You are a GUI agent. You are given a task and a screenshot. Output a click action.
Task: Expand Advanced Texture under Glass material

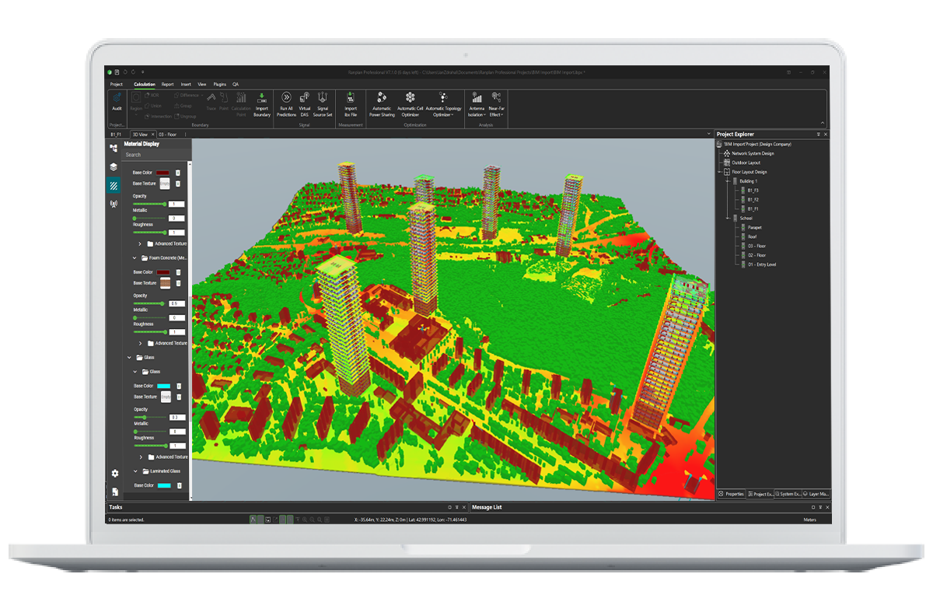[x=141, y=457]
